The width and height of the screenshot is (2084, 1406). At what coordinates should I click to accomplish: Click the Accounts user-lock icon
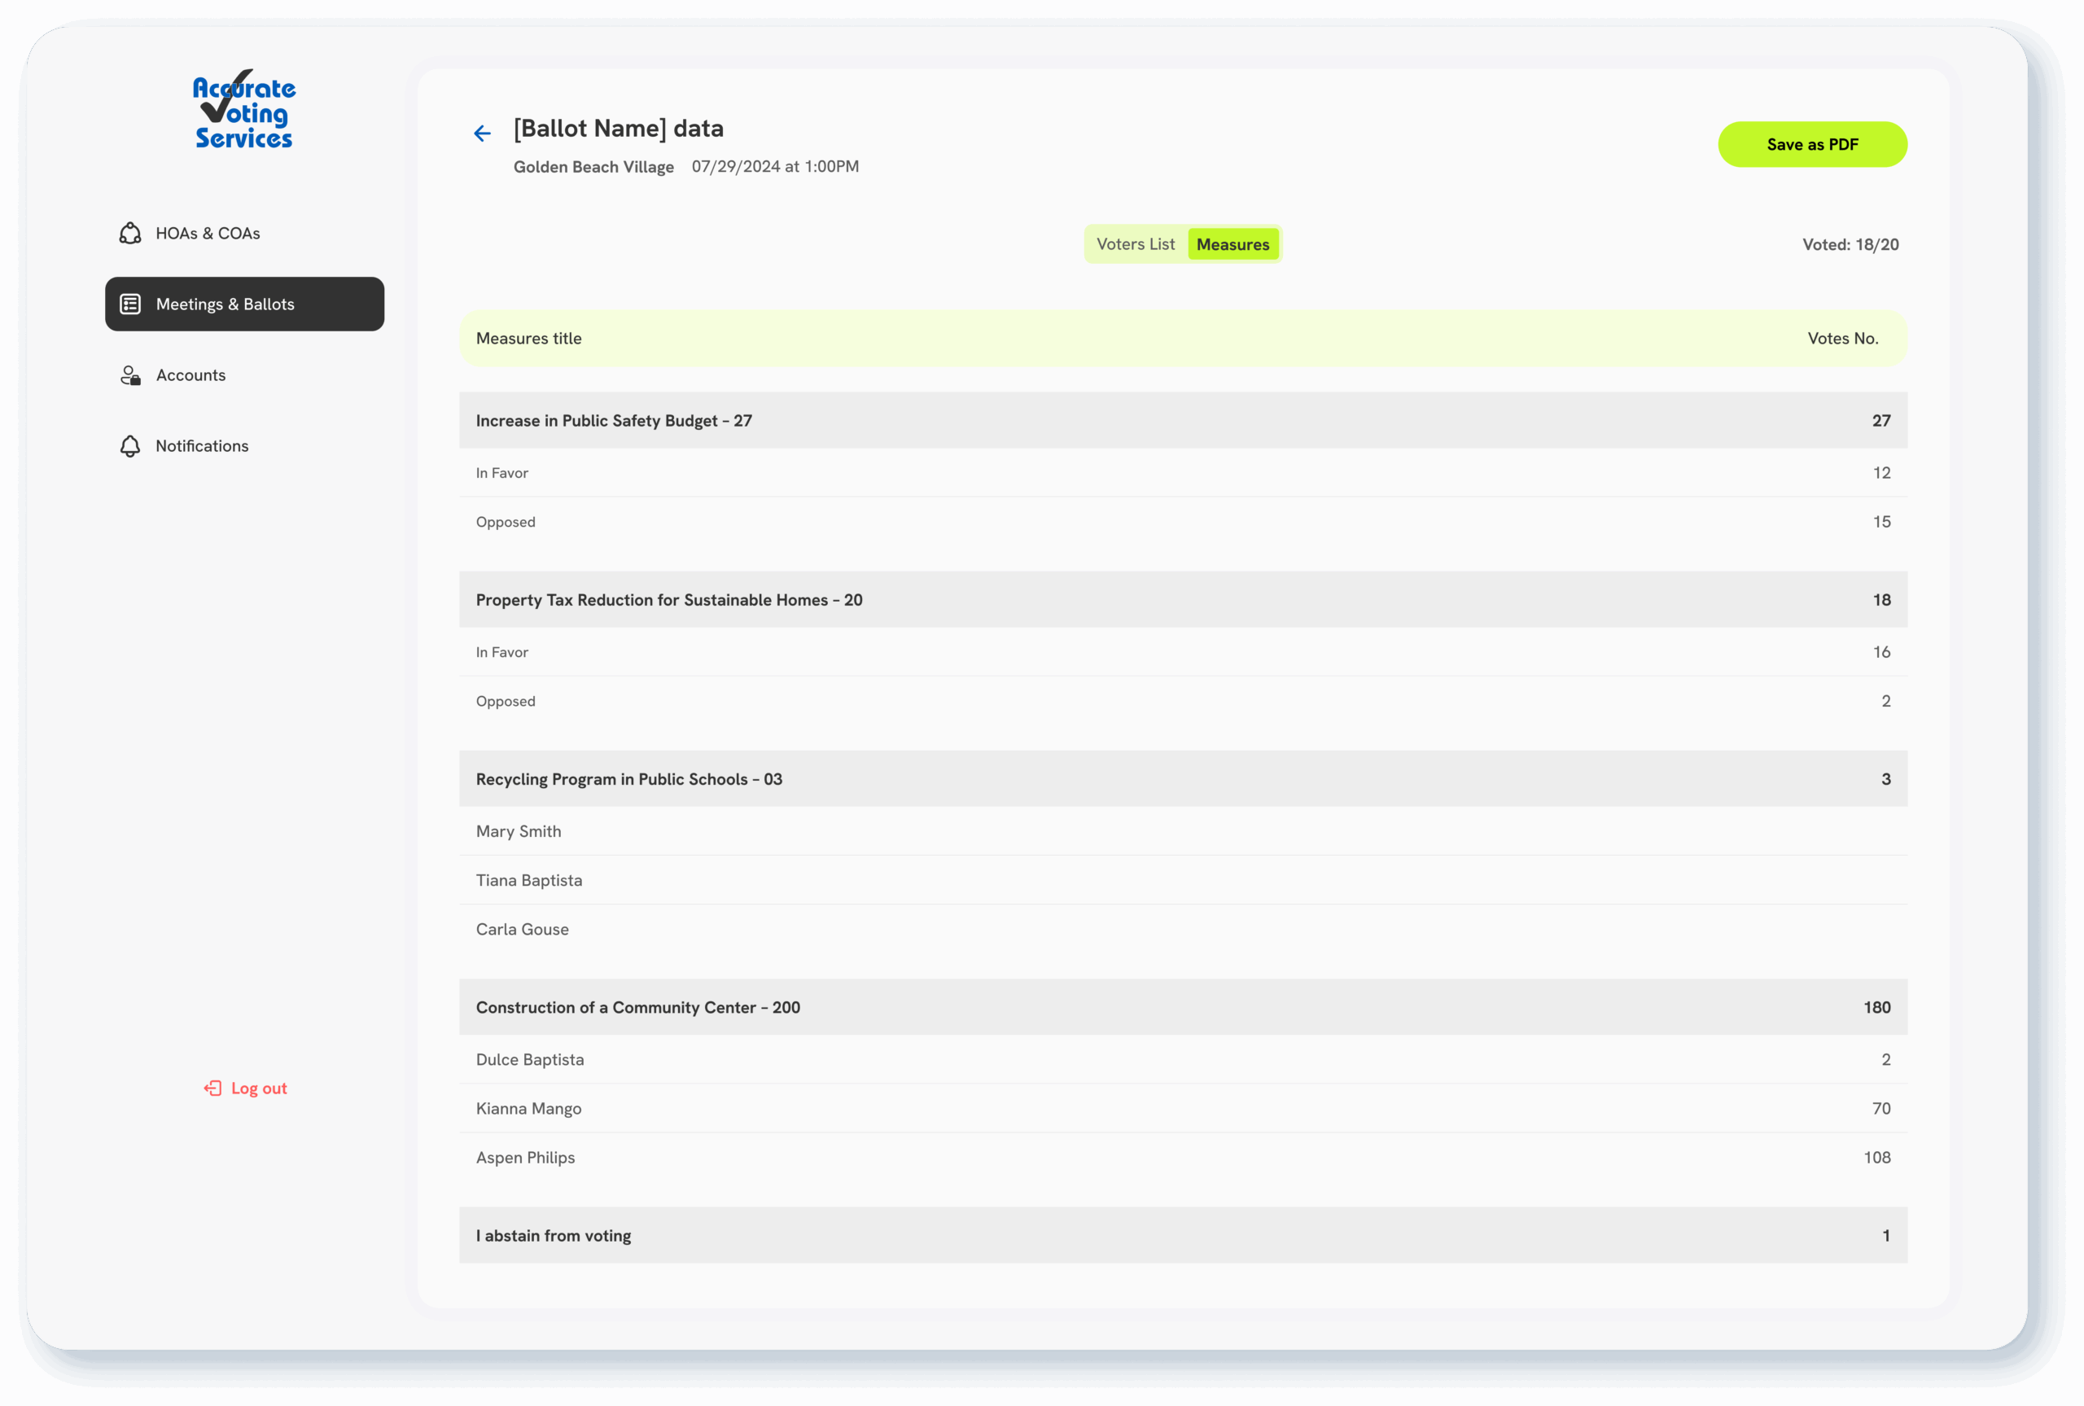click(130, 374)
